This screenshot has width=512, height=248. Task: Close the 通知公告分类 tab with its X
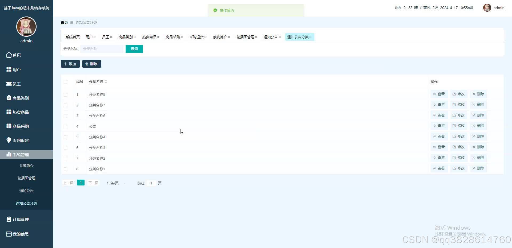(310, 37)
